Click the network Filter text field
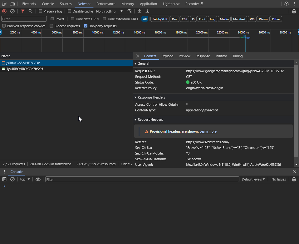The height and width of the screenshot is (244, 299). pos(24,19)
